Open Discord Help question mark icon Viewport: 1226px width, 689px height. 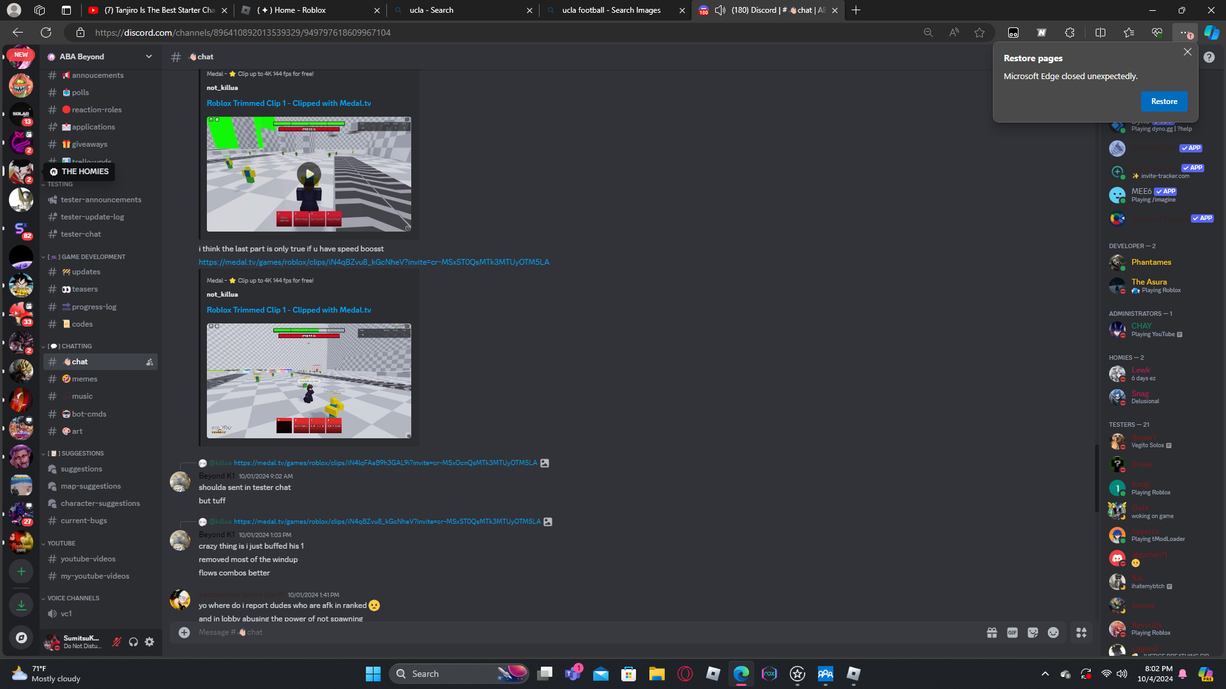coord(1209,57)
